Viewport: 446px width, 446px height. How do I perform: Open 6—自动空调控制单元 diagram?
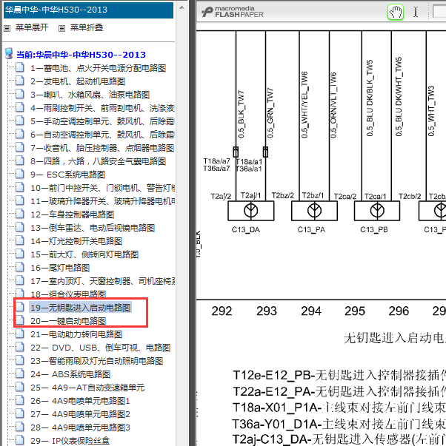pos(102,135)
